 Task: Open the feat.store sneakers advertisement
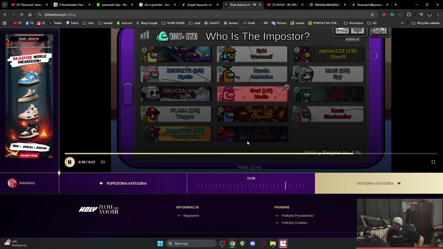pos(29,96)
